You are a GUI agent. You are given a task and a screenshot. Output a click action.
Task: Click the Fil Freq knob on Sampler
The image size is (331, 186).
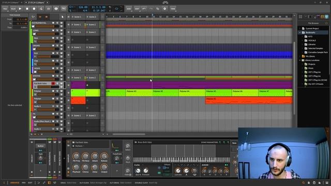[76, 156]
